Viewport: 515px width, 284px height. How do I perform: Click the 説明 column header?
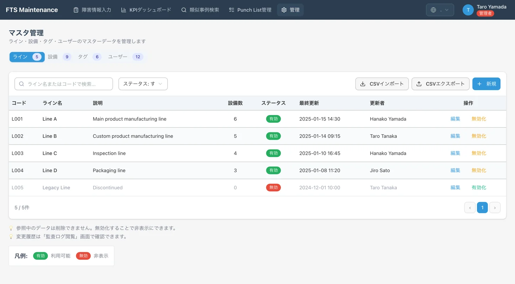pyautogui.click(x=98, y=103)
